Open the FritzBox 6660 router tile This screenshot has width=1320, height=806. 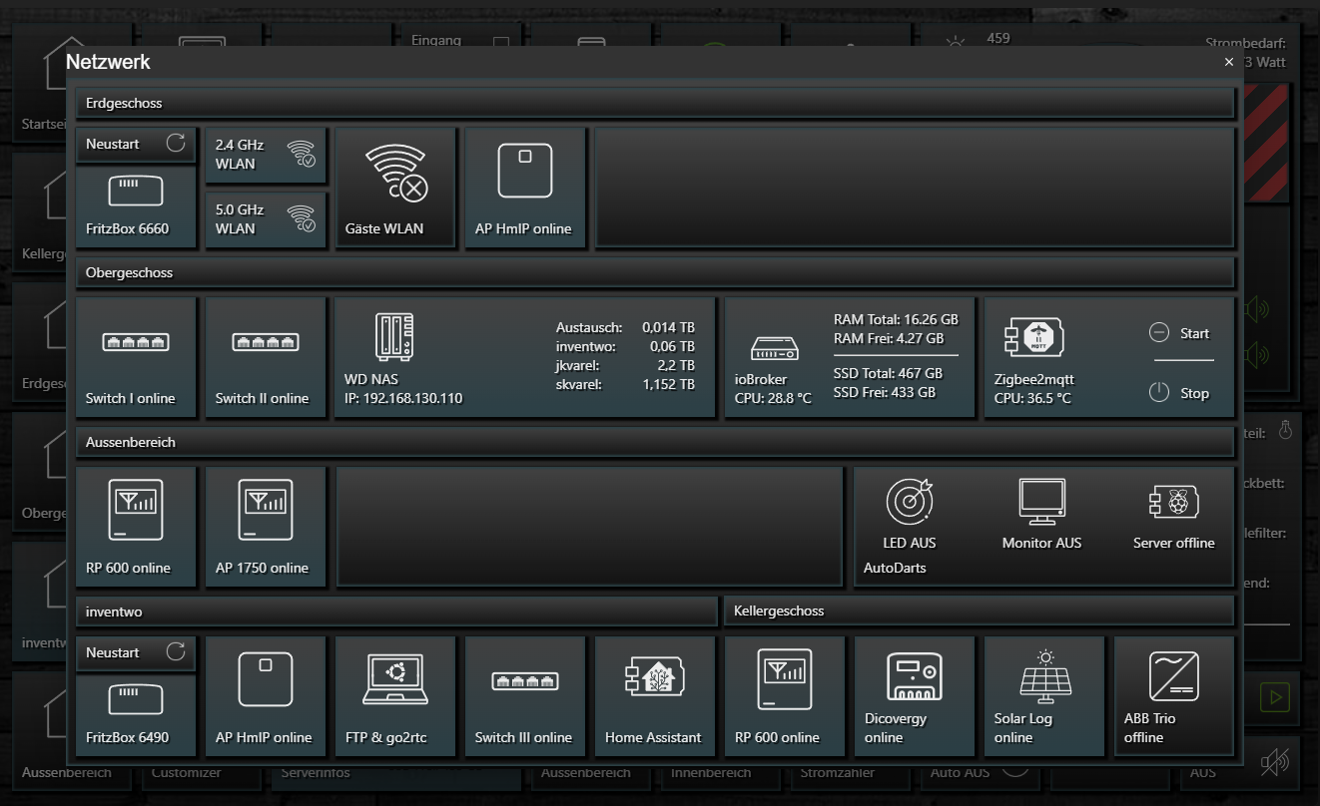pyautogui.click(x=136, y=206)
